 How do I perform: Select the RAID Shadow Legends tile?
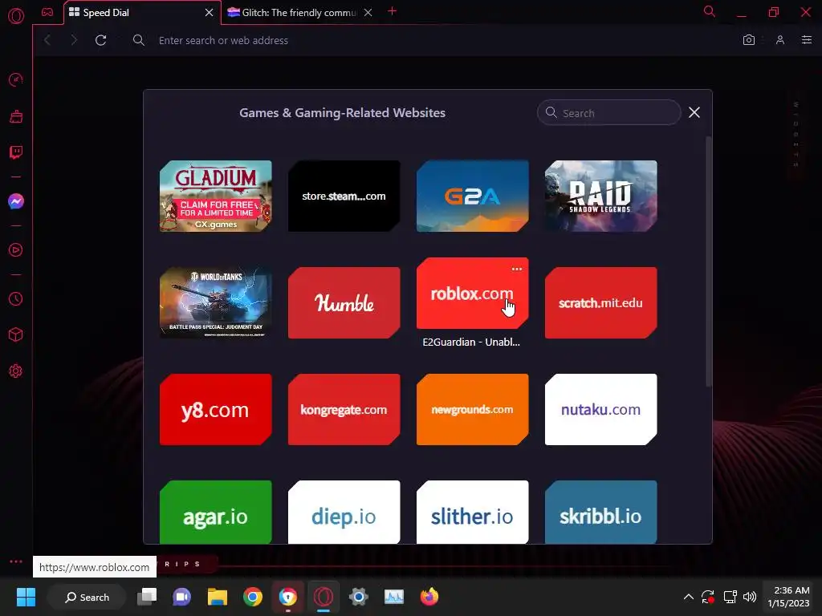pyautogui.click(x=600, y=196)
